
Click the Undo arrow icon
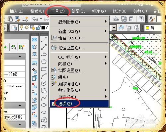(35, 19)
